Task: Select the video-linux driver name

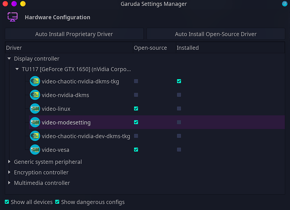Action: pyautogui.click(x=56, y=109)
